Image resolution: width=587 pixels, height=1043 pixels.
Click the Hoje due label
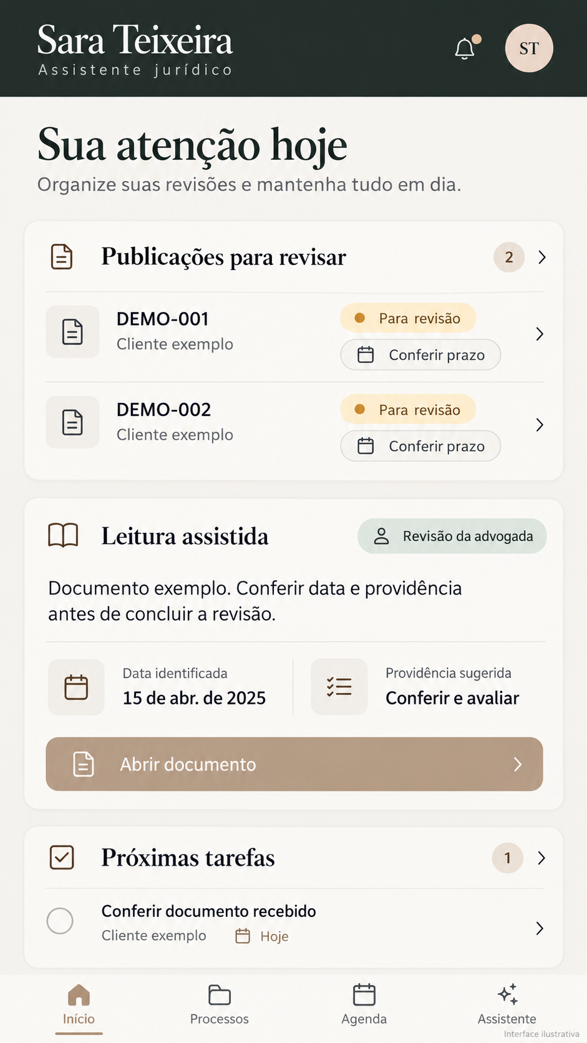point(274,936)
